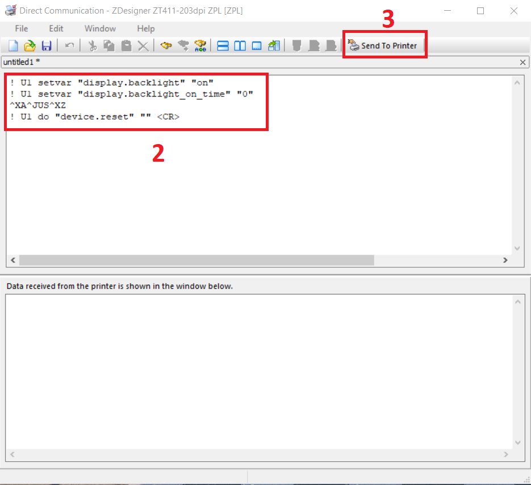The height and width of the screenshot is (485, 531).
Task: Open a file with the folder icon
Action: 30,46
